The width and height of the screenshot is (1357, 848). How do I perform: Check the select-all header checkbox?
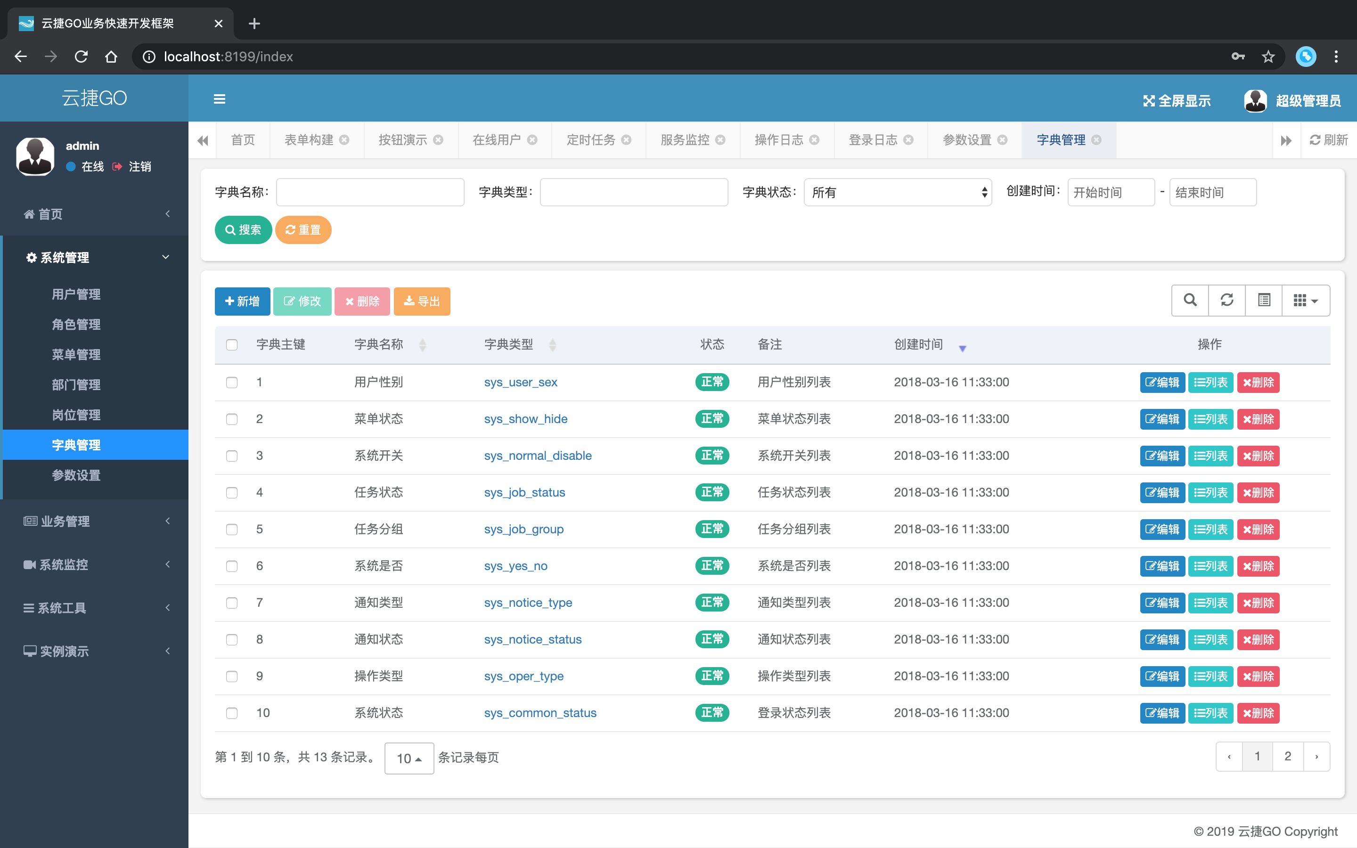click(x=232, y=344)
